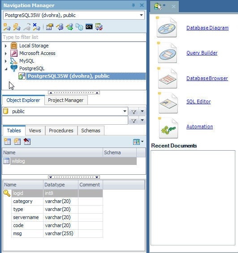Click the Query Builder document icon
The height and width of the screenshot is (253, 238).
167,53
